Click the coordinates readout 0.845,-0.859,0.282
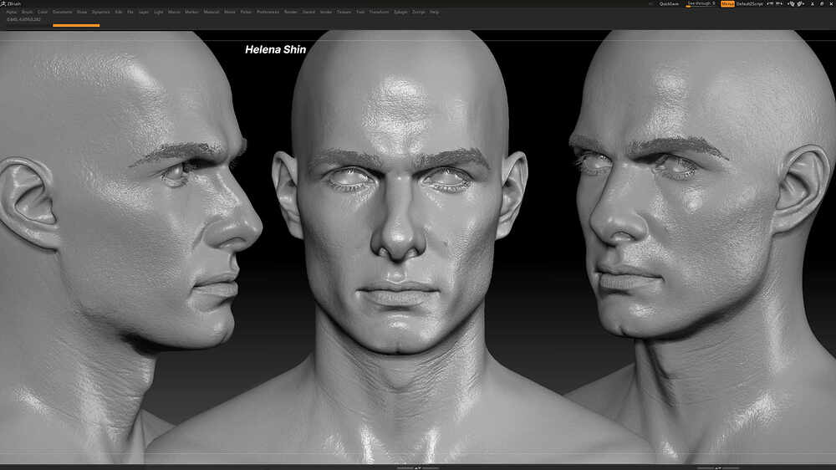This screenshot has width=836, height=470. coord(23,20)
